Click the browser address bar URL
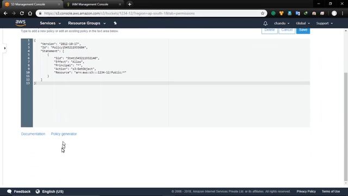 [120, 13]
